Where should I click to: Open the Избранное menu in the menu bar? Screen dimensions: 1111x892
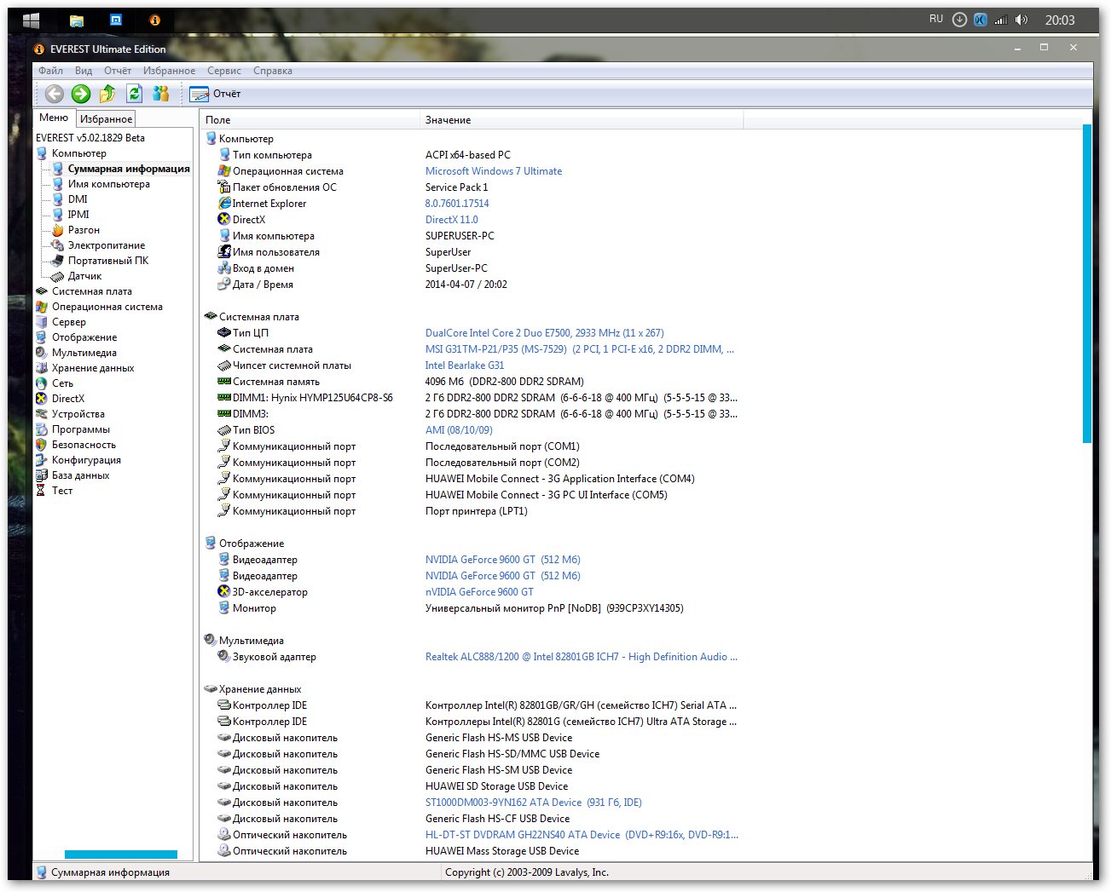[x=169, y=71]
